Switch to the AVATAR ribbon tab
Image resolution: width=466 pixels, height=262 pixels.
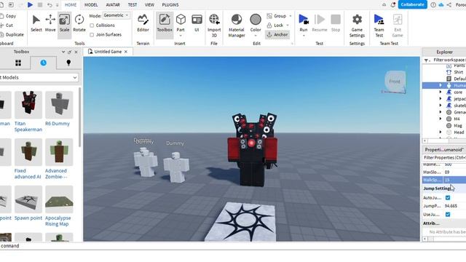(x=113, y=5)
